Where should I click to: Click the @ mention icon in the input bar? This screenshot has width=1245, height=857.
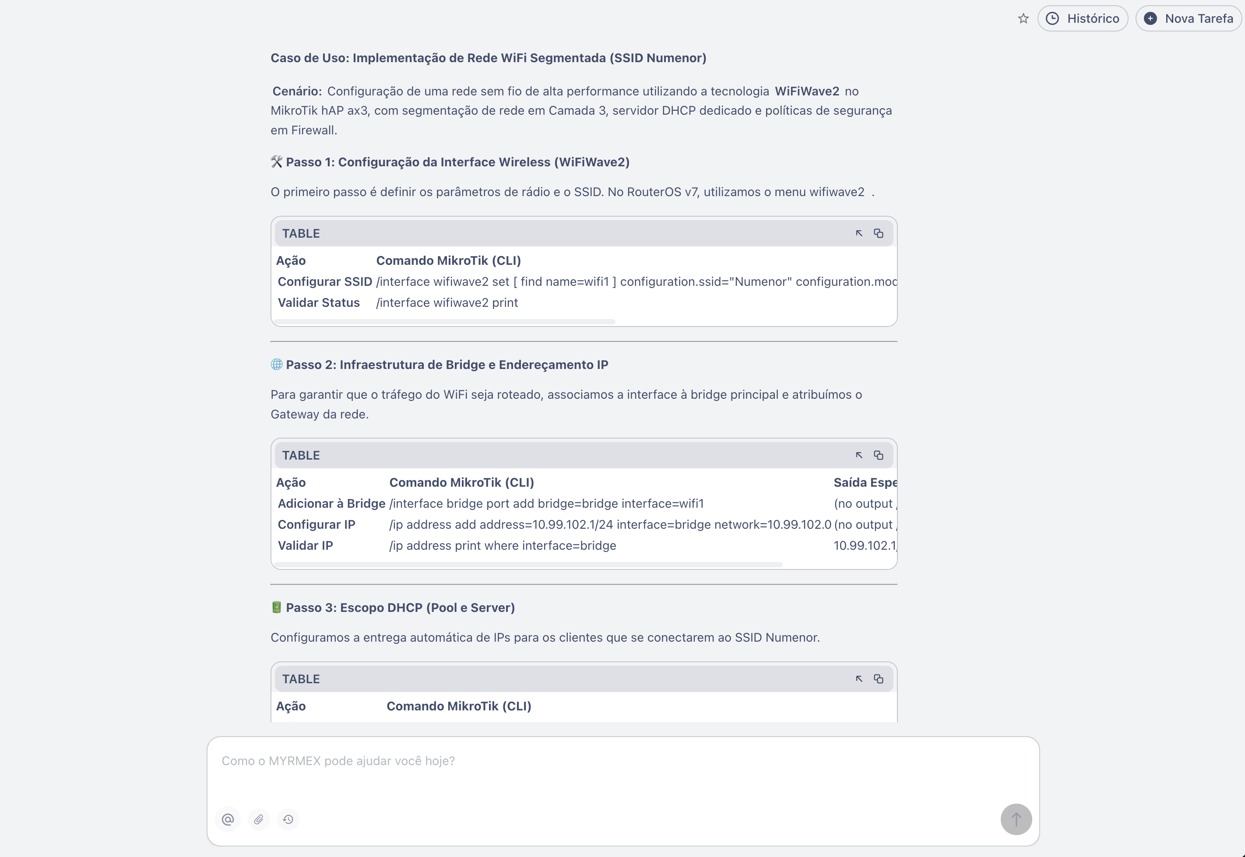(228, 819)
